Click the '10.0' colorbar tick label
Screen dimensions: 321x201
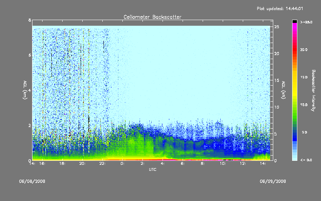point(304,105)
